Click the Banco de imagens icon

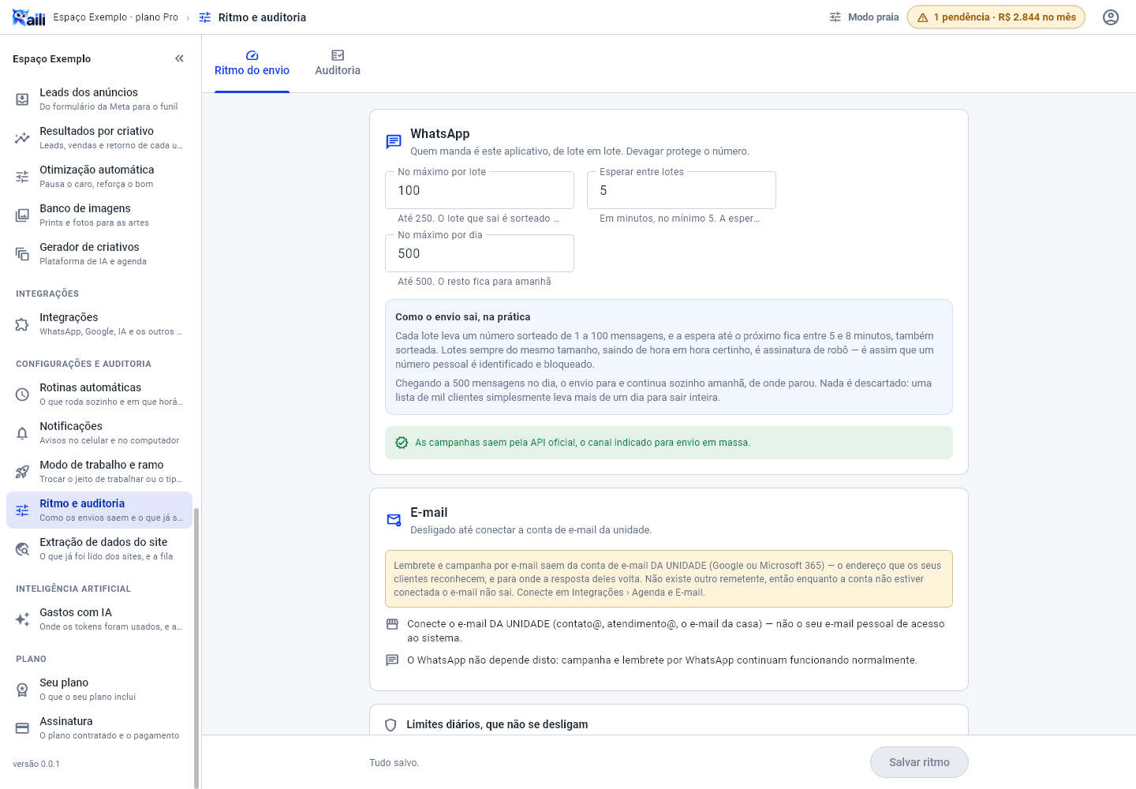[22, 215]
